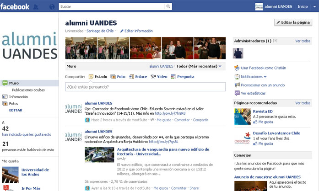Click the ¿Qué estás pensando? status box
319x191 pixels.
(x=145, y=87)
